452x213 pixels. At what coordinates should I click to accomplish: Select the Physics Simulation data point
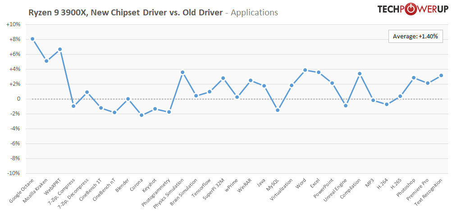pos(183,72)
